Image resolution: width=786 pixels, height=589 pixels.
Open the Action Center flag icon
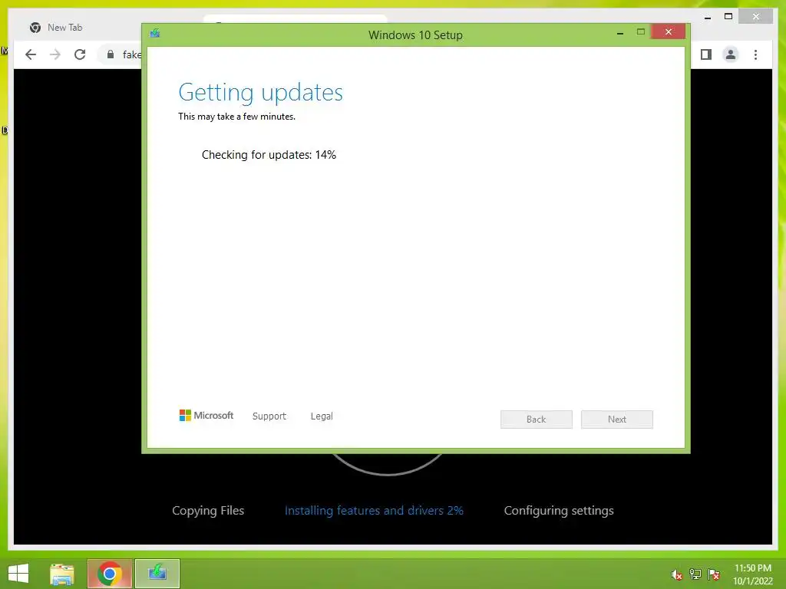714,574
